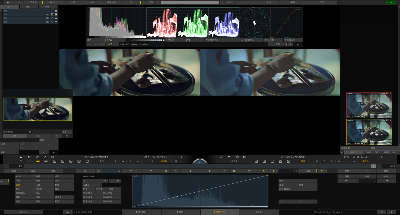Click the scope brightness slider beside RGB
400x215 pixels.
[145, 40]
